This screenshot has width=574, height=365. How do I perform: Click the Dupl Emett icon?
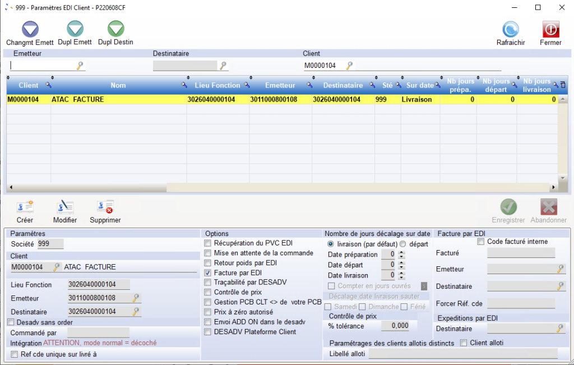click(75, 29)
